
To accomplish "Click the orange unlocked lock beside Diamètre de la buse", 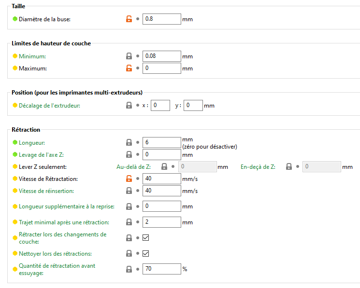I will (x=129, y=19).
